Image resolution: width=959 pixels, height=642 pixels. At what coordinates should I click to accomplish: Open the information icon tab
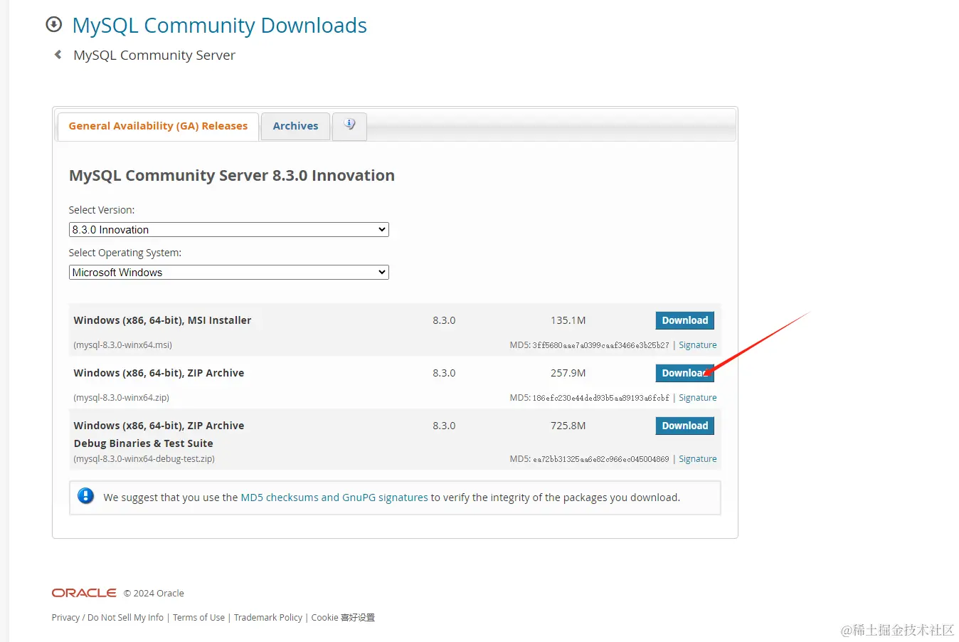(349, 126)
